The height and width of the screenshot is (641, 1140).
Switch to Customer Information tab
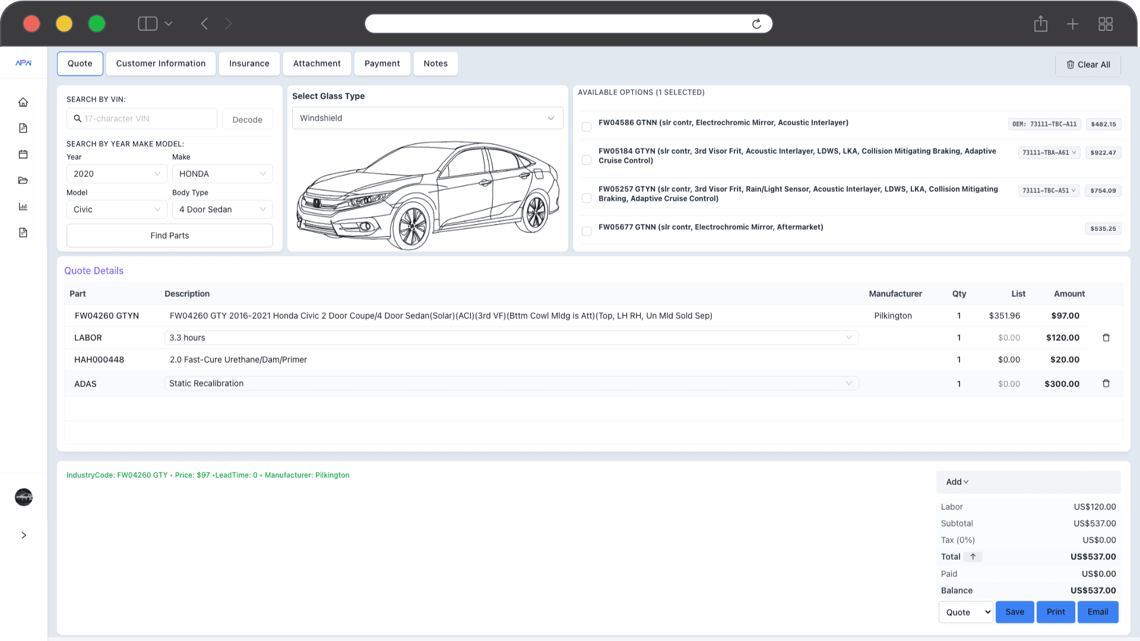pos(161,64)
